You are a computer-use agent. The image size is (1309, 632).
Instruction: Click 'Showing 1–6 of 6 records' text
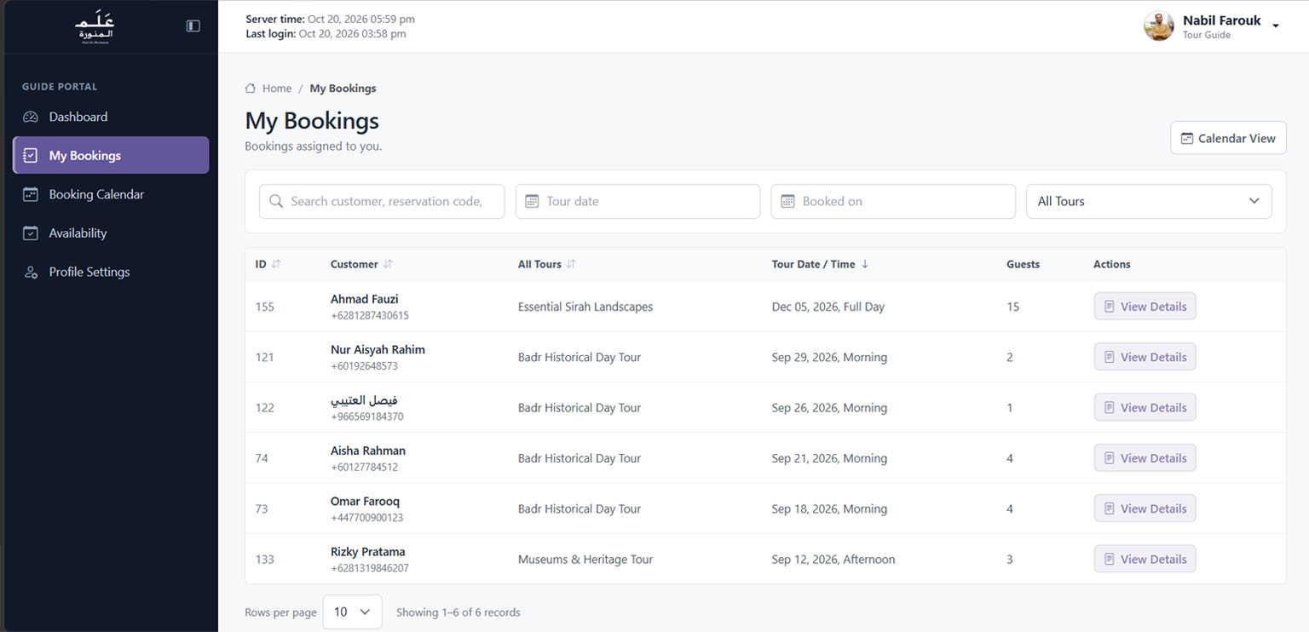click(x=458, y=612)
